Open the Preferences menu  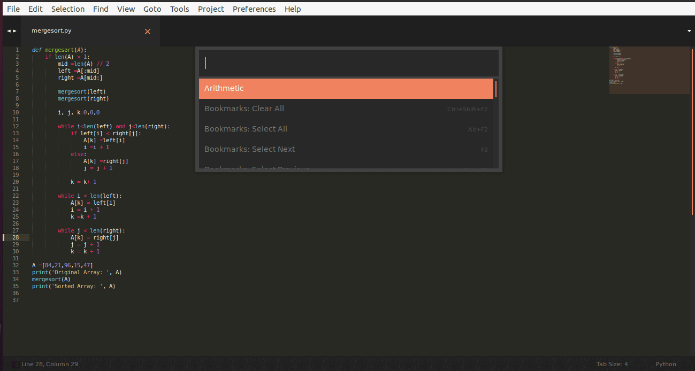click(x=254, y=9)
